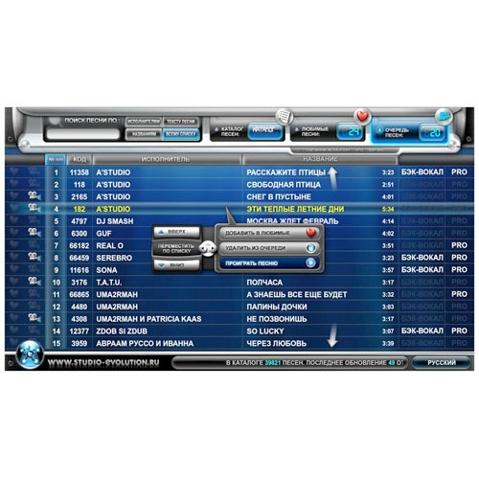Click the heart icon in Добавить в любимые

click(x=310, y=233)
